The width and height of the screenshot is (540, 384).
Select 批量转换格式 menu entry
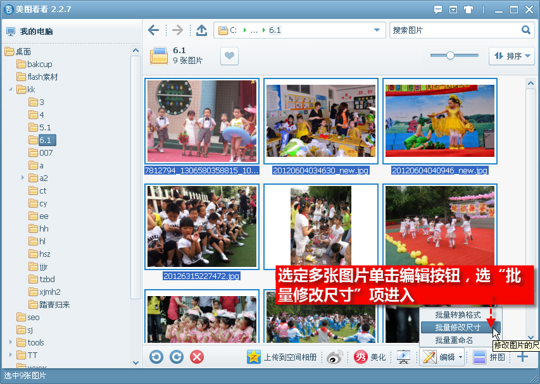(x=458, y=315)
